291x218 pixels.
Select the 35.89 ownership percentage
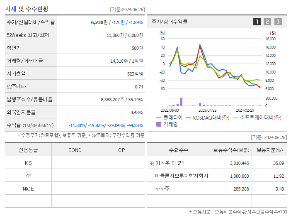[x=279, y=163]
